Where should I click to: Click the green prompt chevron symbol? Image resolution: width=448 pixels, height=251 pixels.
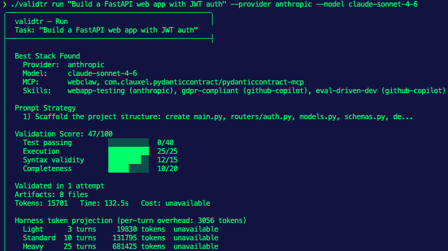pos(5,4)
